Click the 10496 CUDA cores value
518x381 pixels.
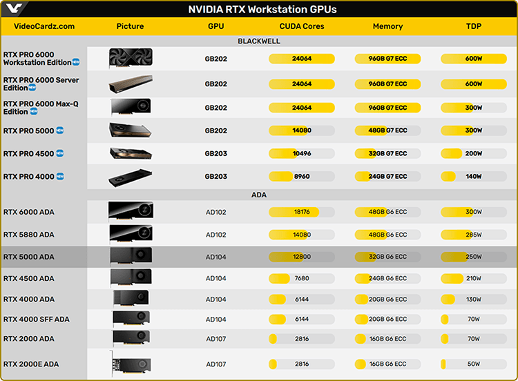(x=302, y=153)
